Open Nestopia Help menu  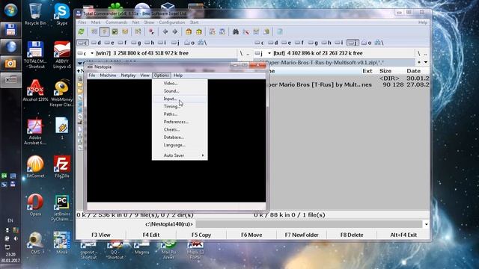coord(178,75)
